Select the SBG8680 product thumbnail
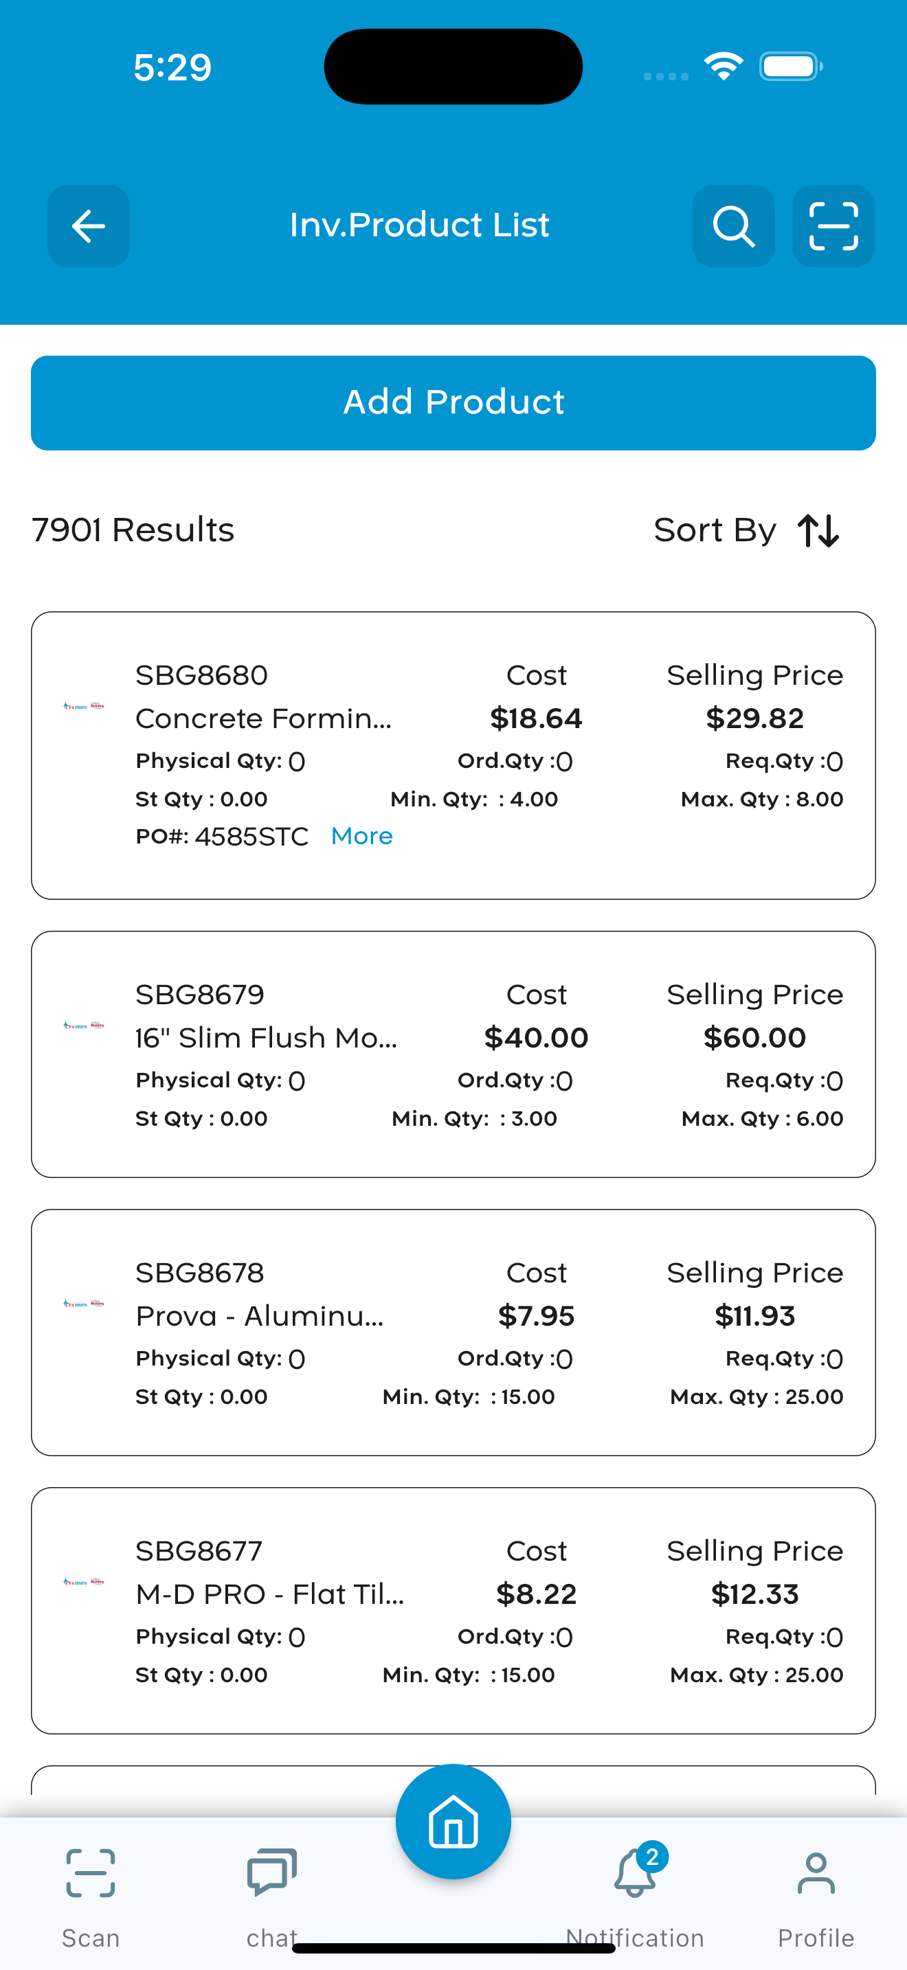 pos(83,705)
